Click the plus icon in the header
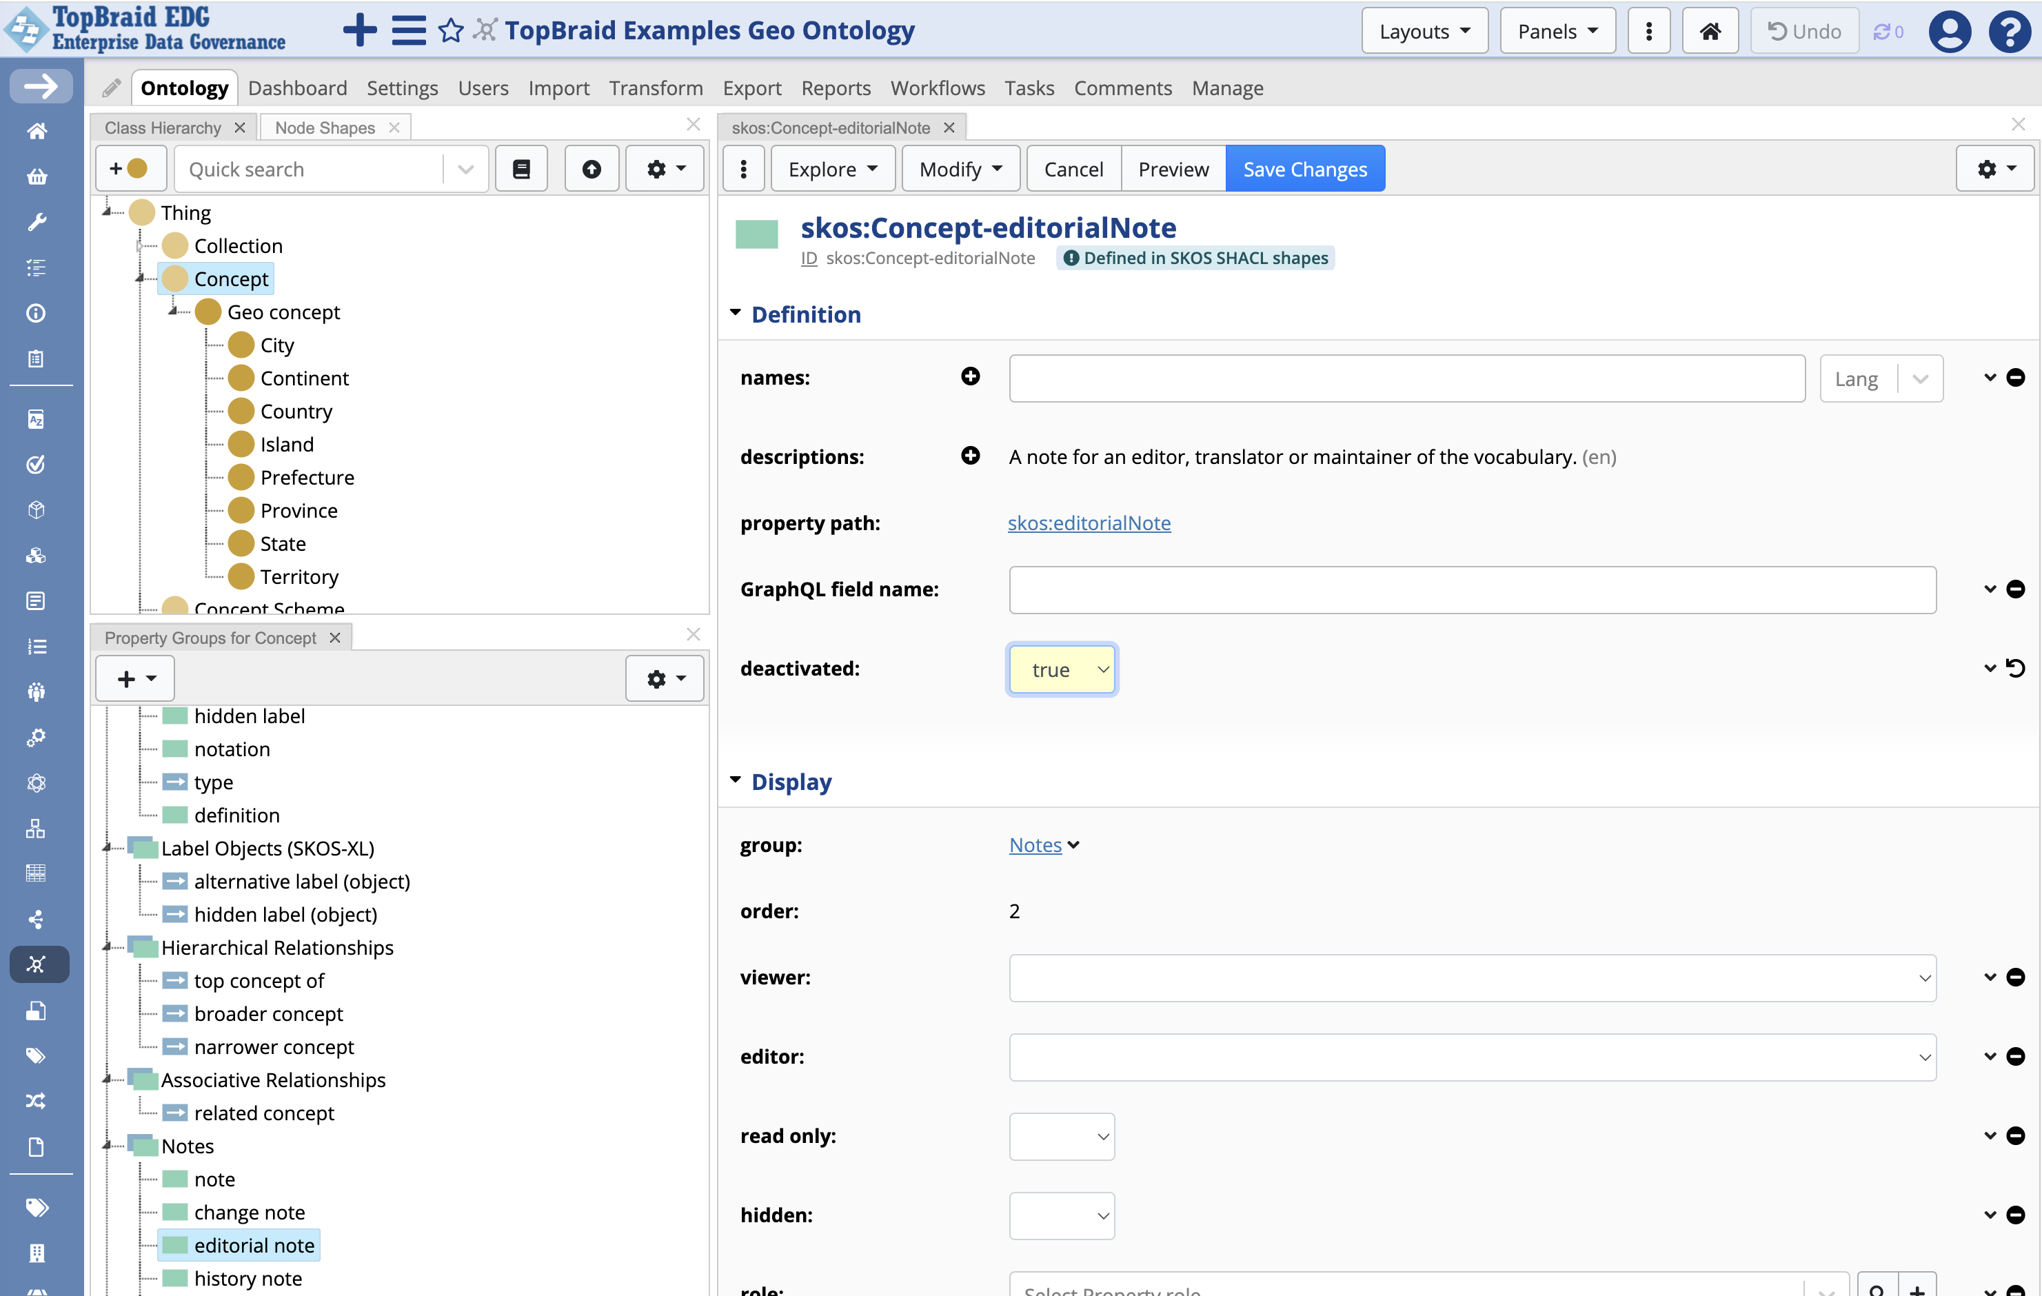 pyautogui.click(x=360, y=30)
